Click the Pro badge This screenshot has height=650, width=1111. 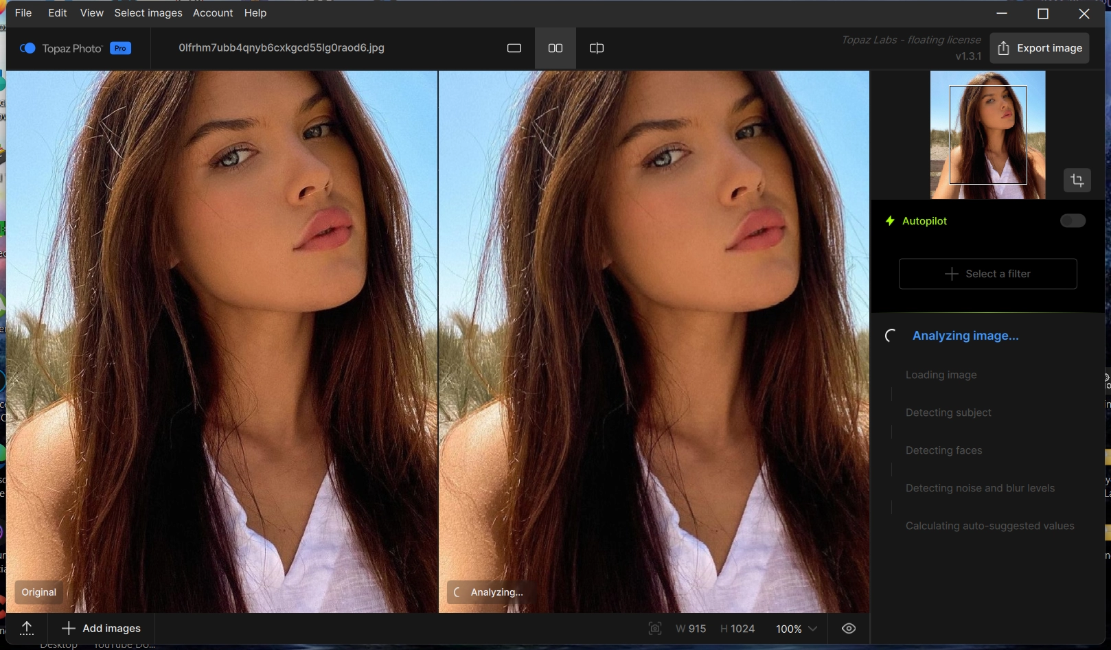[x=120, y=48]
